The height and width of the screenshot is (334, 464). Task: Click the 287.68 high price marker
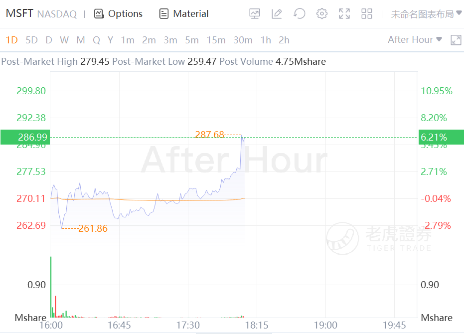(x=209, y=135)
